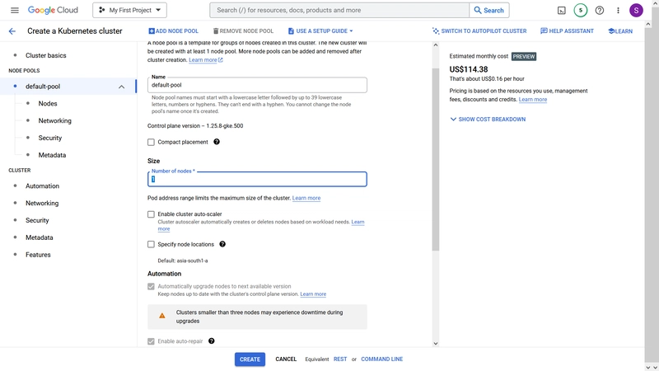Activate Cloud Shell terminal icon

tap(562, 11)
